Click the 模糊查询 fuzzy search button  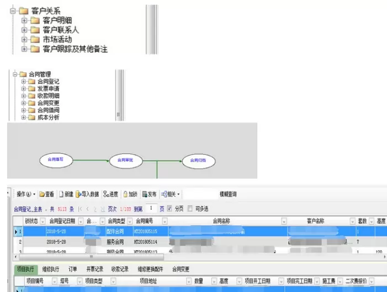click(x=228, y=194)
